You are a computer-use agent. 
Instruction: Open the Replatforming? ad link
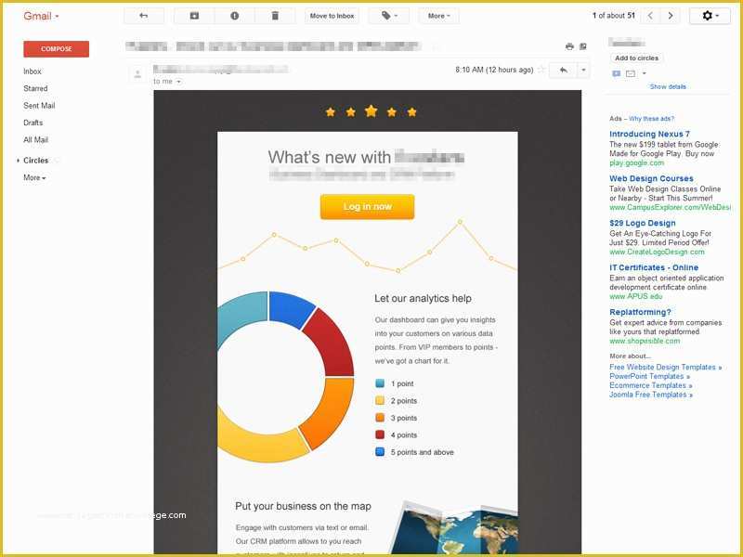coord(640,312)
